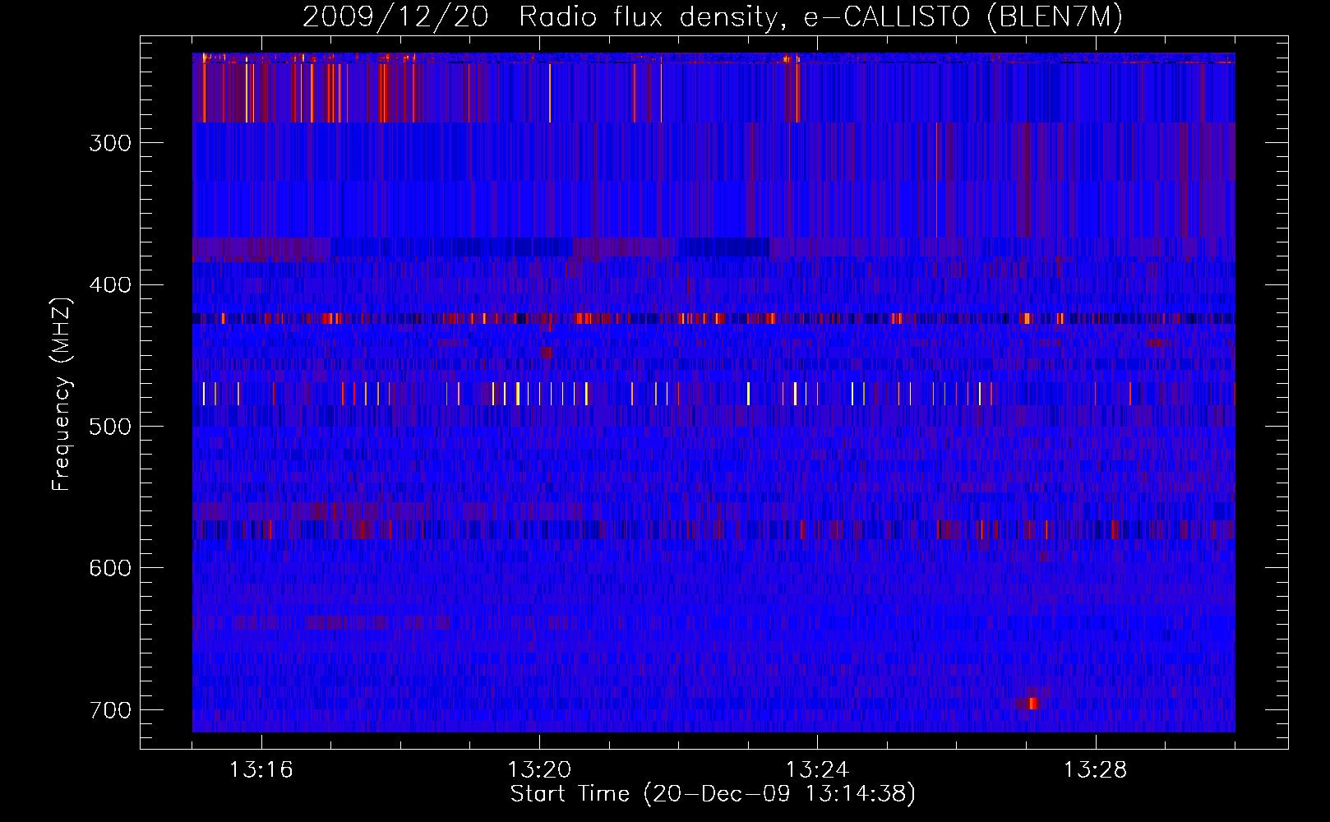Click the 300 frequency tick label
Screen dimensions: 1330x822
[x=110, y=143]
